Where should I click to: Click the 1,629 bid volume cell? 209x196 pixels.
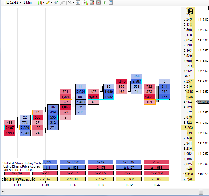(x=149, y=97)
